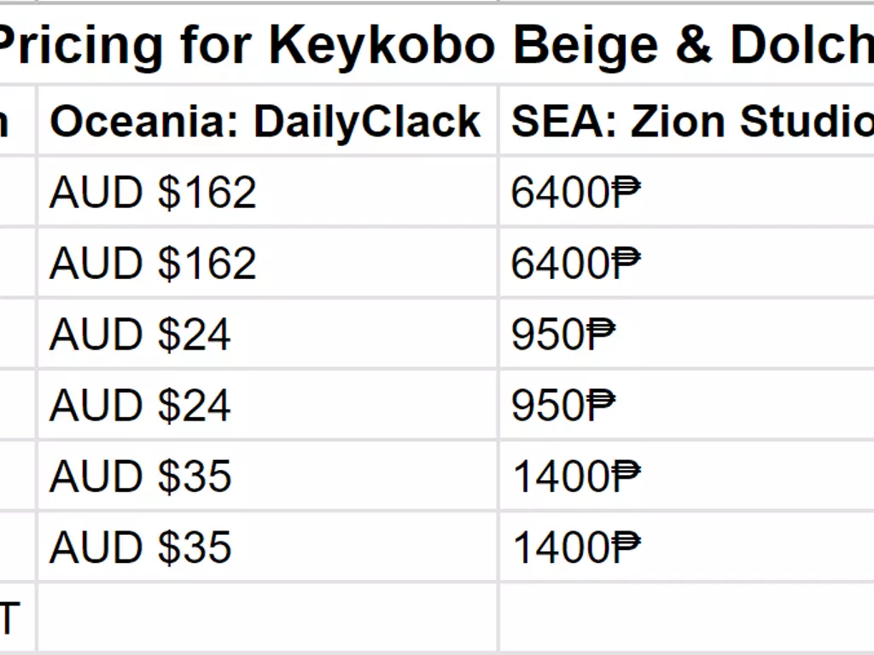The height and width of the screenshot is (655, 874).
Task: Pick the first AUD $35 cell
Action: point(266,475)
